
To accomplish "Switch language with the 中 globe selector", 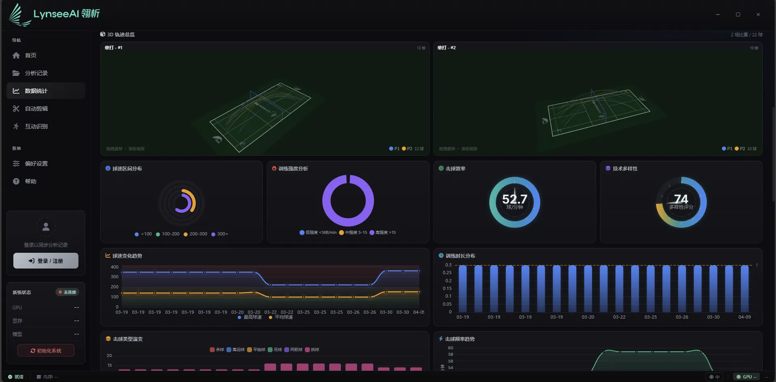I will click(715, 377).
